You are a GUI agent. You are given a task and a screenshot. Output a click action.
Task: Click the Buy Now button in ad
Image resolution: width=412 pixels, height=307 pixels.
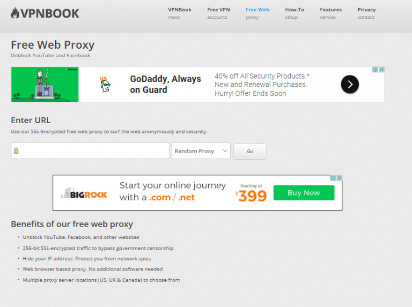(x=304, y=193)
